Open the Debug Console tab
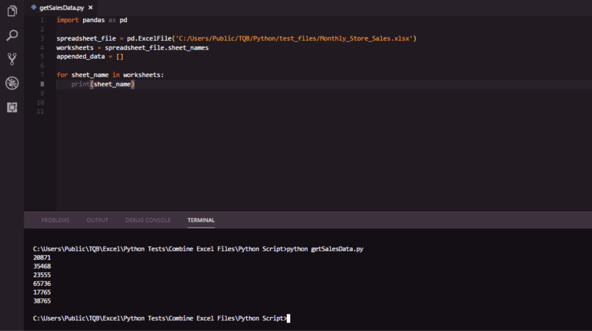 tap(148, 220)
